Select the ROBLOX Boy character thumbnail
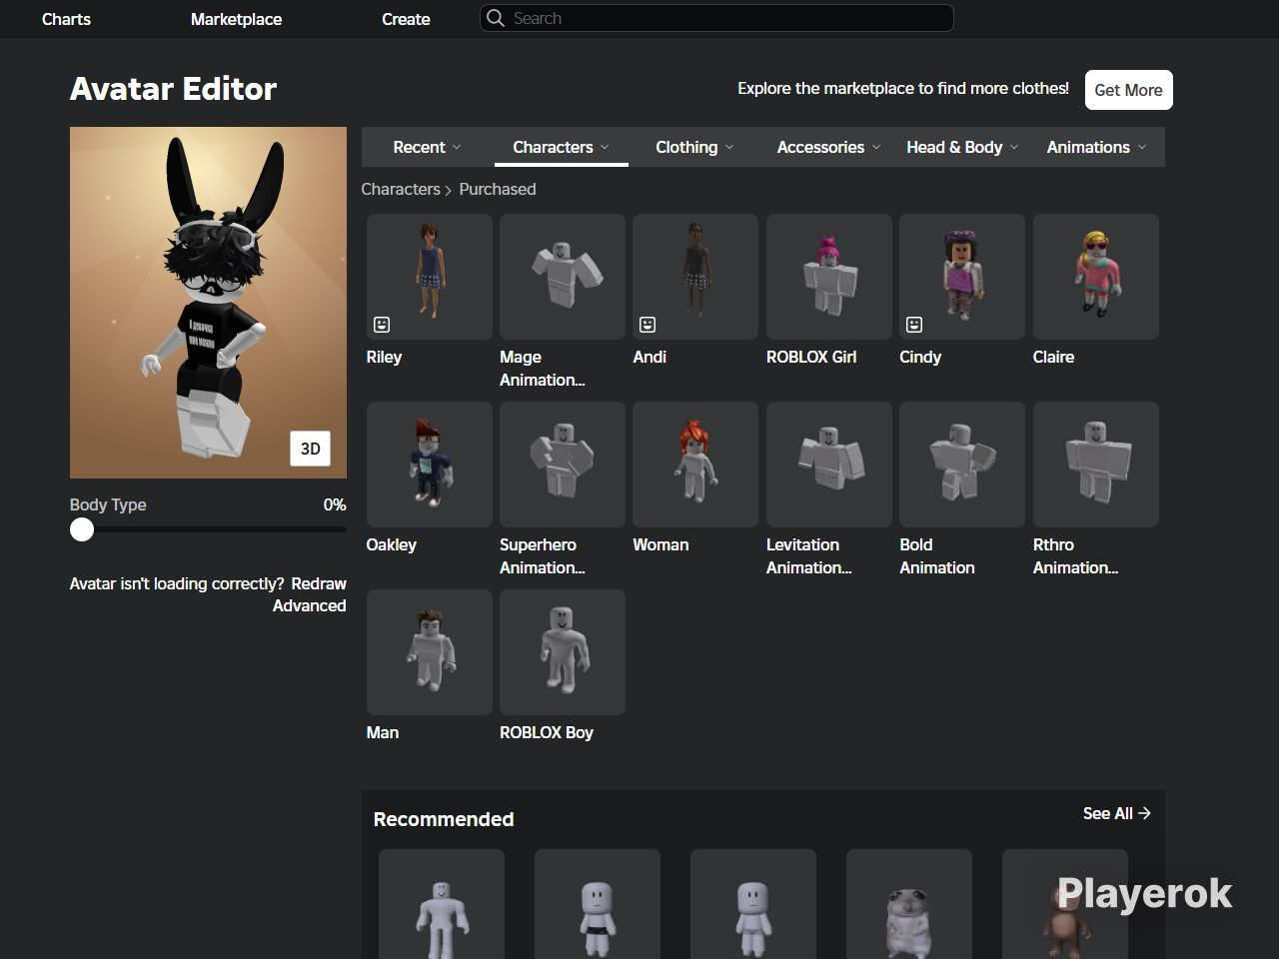The width and height of the screenshot is (1279, 959). tap(563, 652)
